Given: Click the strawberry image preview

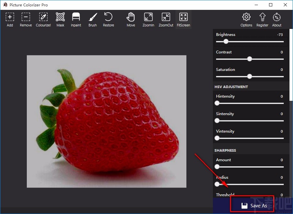Looking at the screenshot, I should pyautogui.click(x=106, y=121).
